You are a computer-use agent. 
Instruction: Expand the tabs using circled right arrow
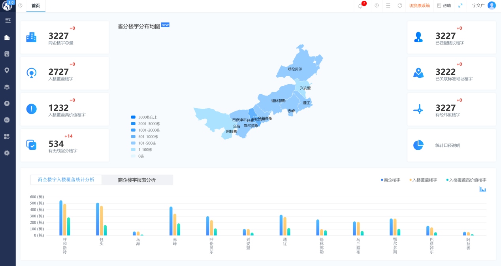377,6
